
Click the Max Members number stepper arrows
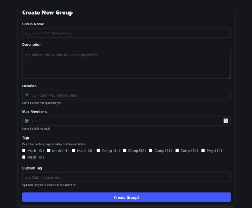tap(226, 121)
